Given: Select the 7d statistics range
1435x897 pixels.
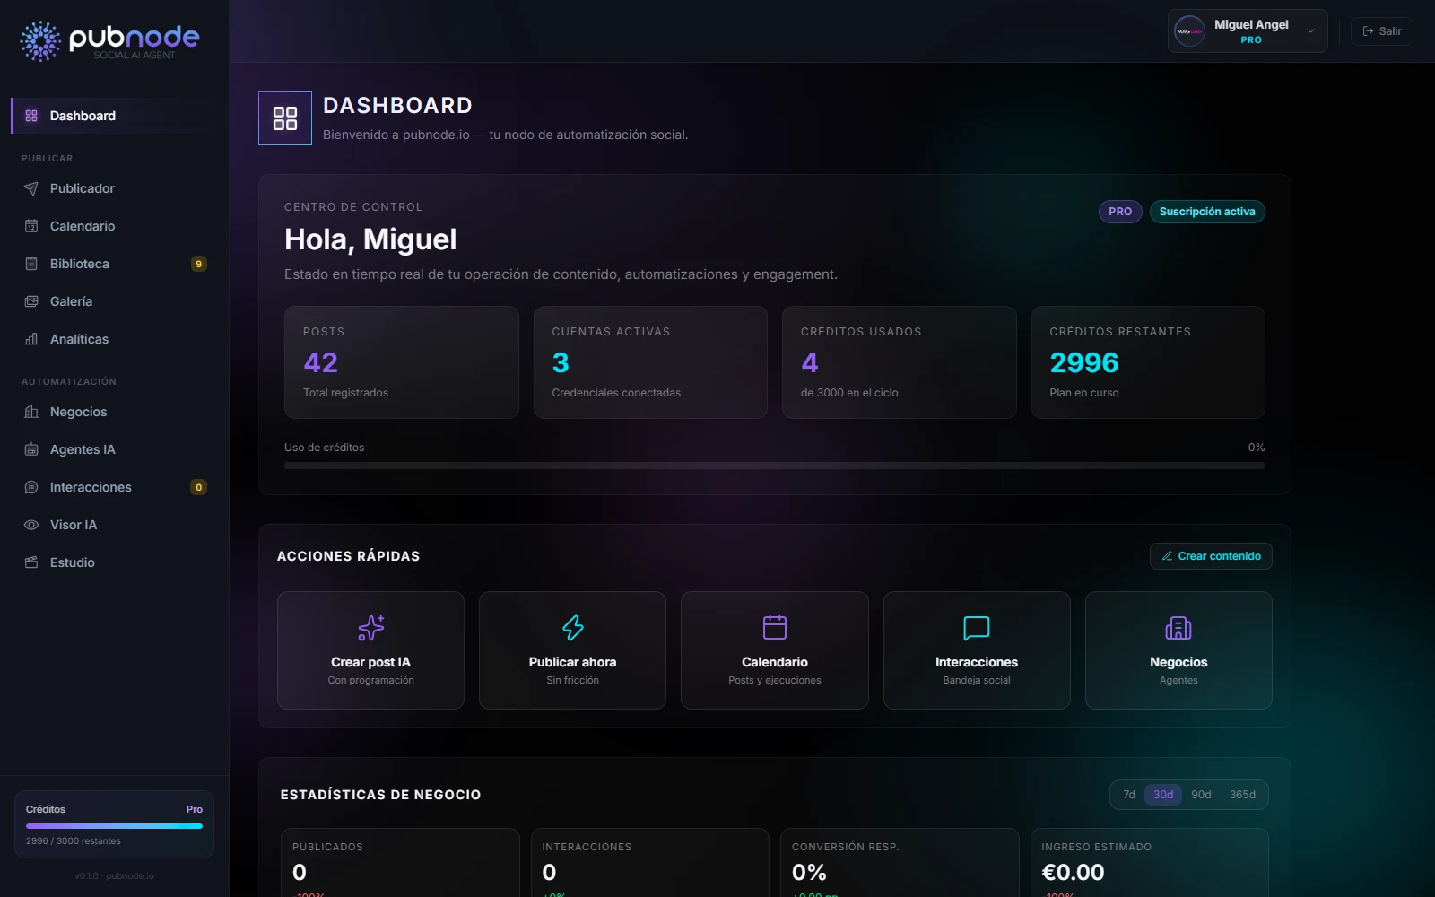Looking at the screenshot, I should (x=1129, y=795).
